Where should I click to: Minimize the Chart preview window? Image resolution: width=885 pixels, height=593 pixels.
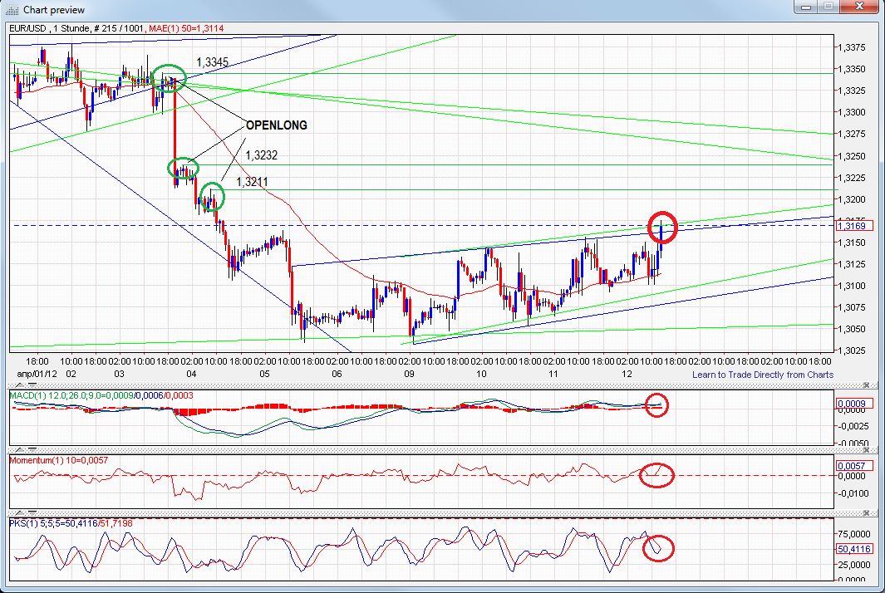[806, 7]
